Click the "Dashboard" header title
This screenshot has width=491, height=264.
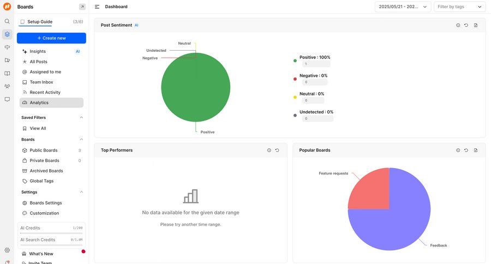point(116,7)
